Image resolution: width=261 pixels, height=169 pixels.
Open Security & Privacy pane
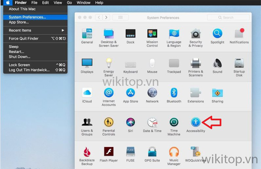pos(195,38)
